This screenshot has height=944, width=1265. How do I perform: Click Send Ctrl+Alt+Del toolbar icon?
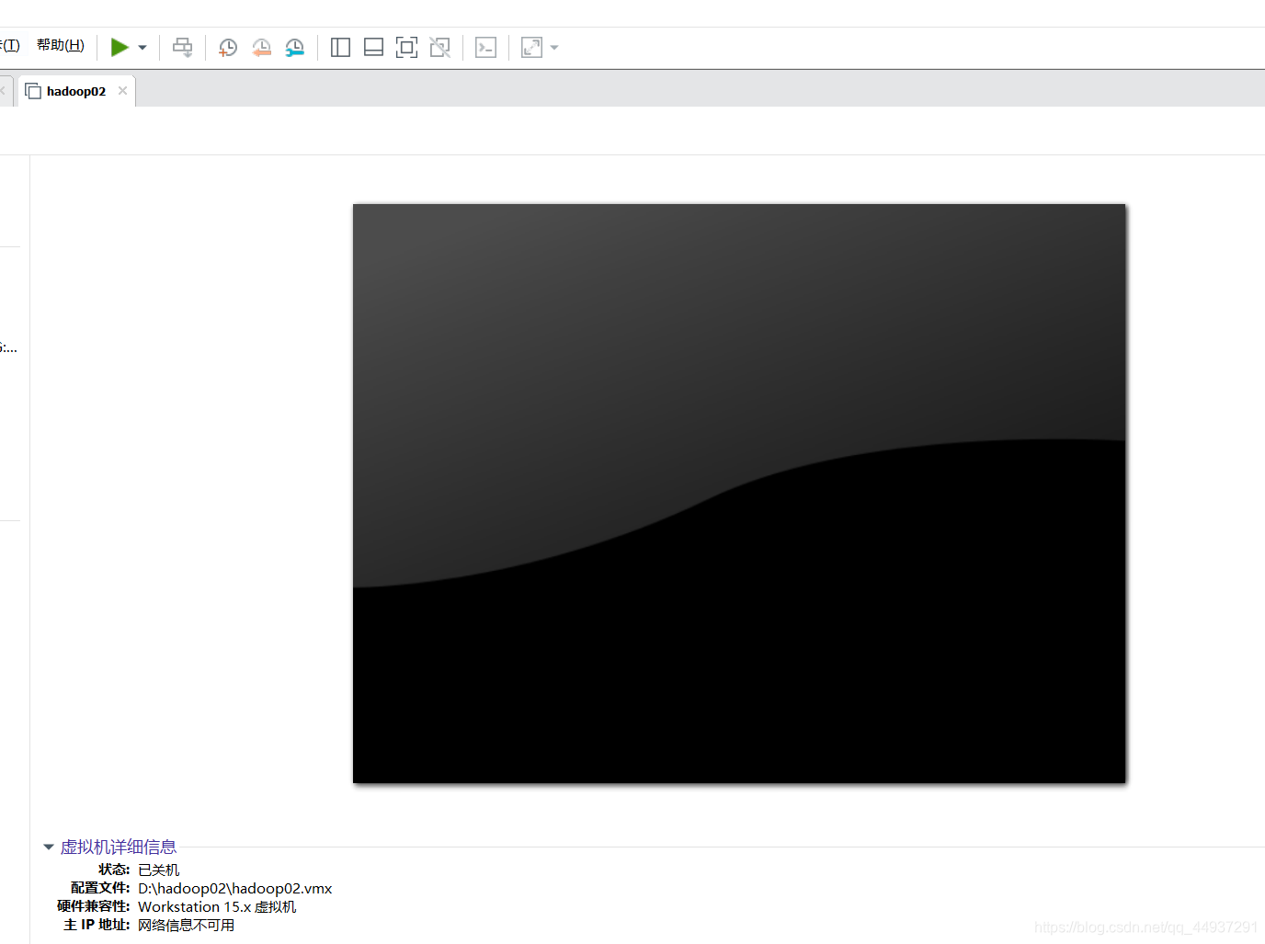(183, 47)
